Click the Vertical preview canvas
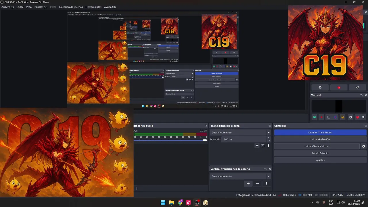The image size is (368, 207). click(x=339, y=106)
